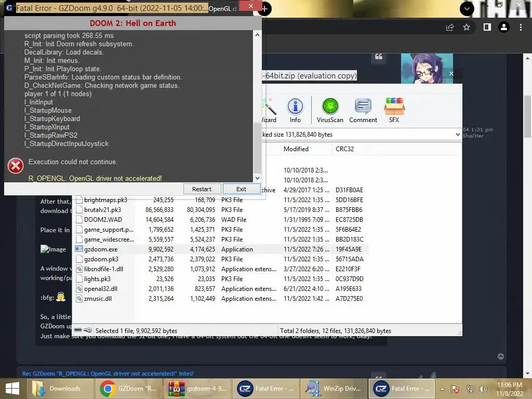Click the forum quote icon

(379, 57)
